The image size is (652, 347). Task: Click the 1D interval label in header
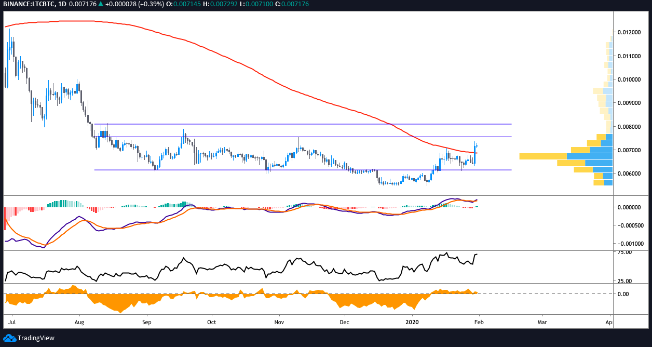tap(63, 5)
